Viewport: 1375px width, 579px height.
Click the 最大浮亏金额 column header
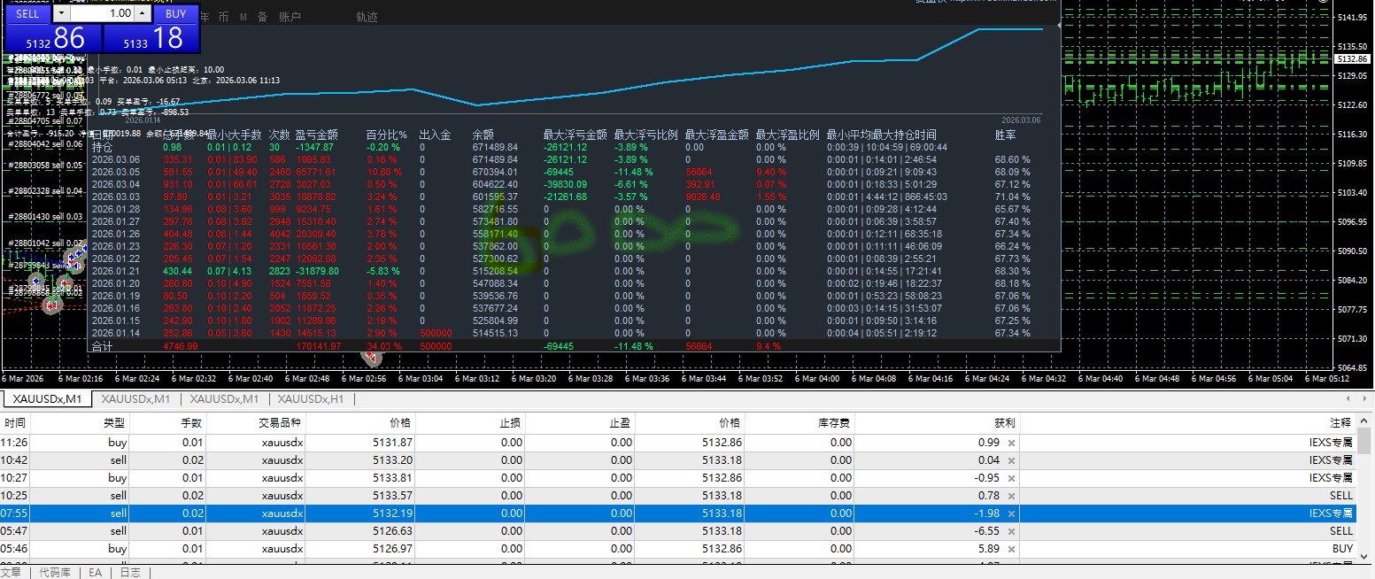pyautogui.click(x=575, y=135)
